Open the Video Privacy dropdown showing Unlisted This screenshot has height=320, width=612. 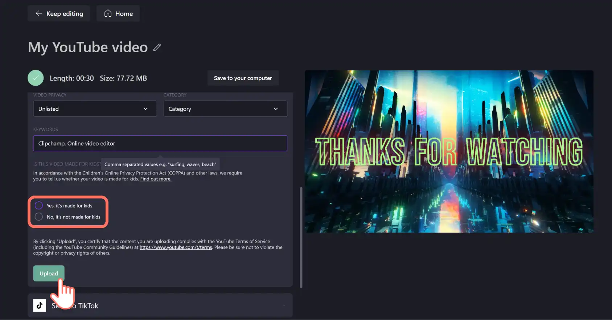tap(95, 109)
